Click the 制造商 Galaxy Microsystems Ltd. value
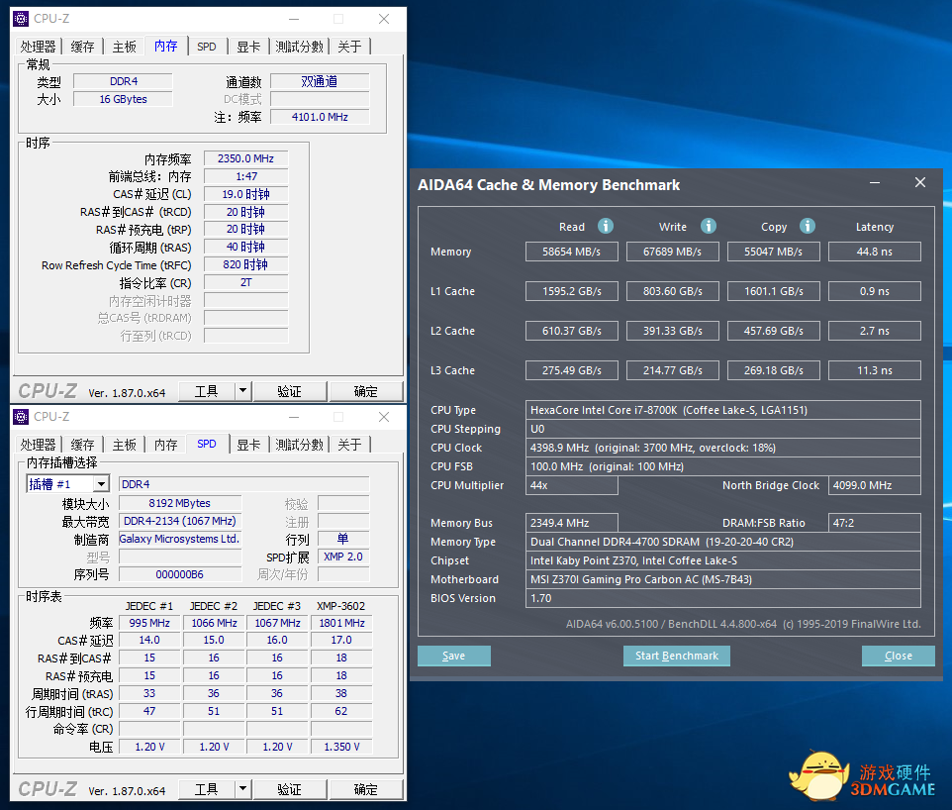Image resolution: width=952 pixels, height=810 pixels. point(180,539)
